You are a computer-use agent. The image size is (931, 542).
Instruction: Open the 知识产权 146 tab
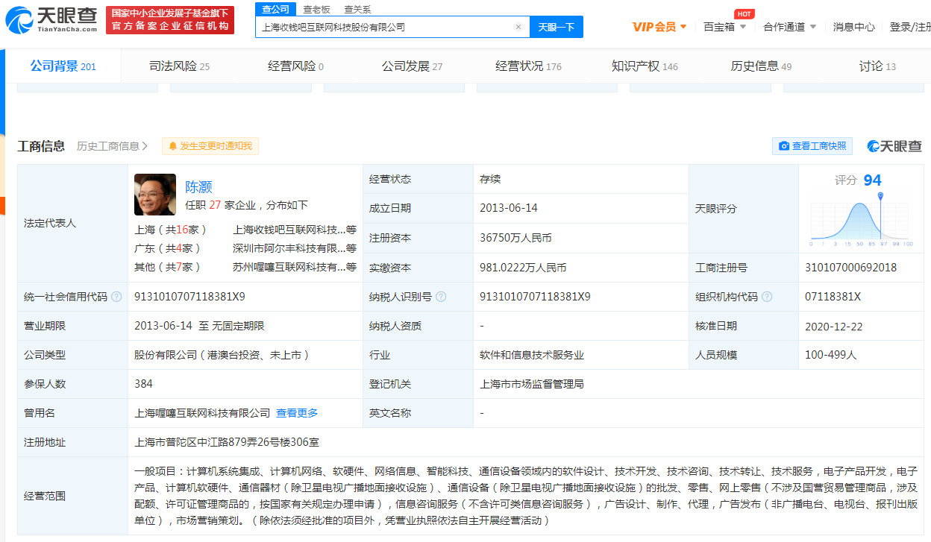[x=645, y=66]
